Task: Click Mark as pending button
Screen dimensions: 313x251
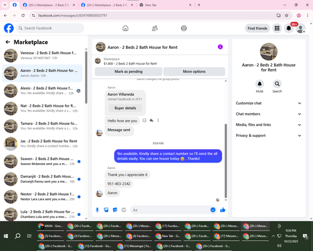Action: click(128, 72)
